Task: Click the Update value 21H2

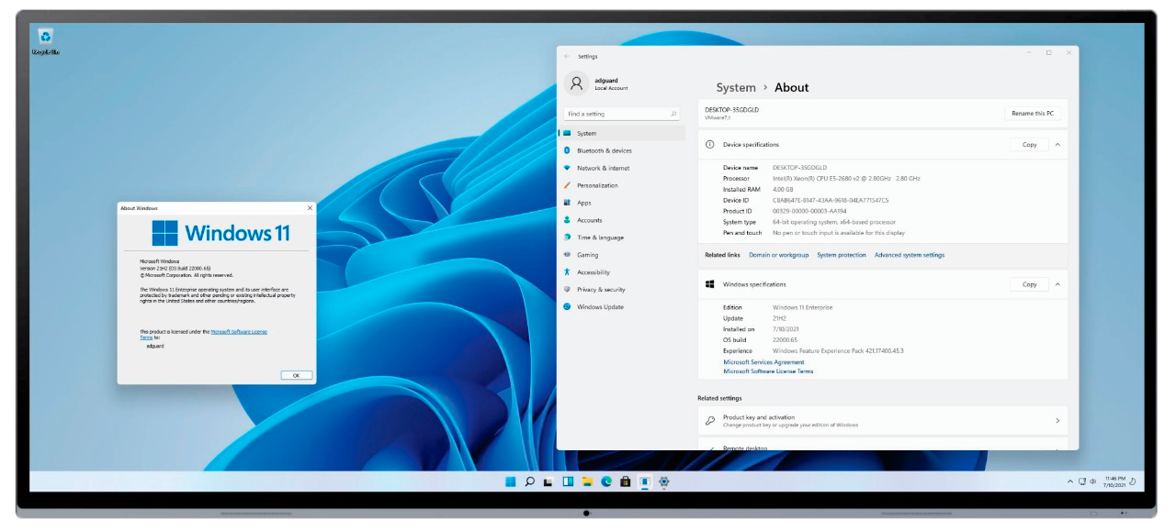Action: [780, 317]
